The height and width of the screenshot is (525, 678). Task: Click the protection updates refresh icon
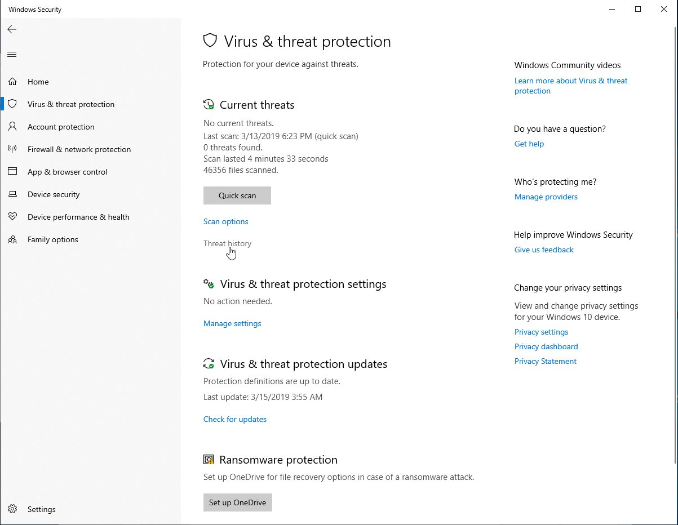pos(209,364)
